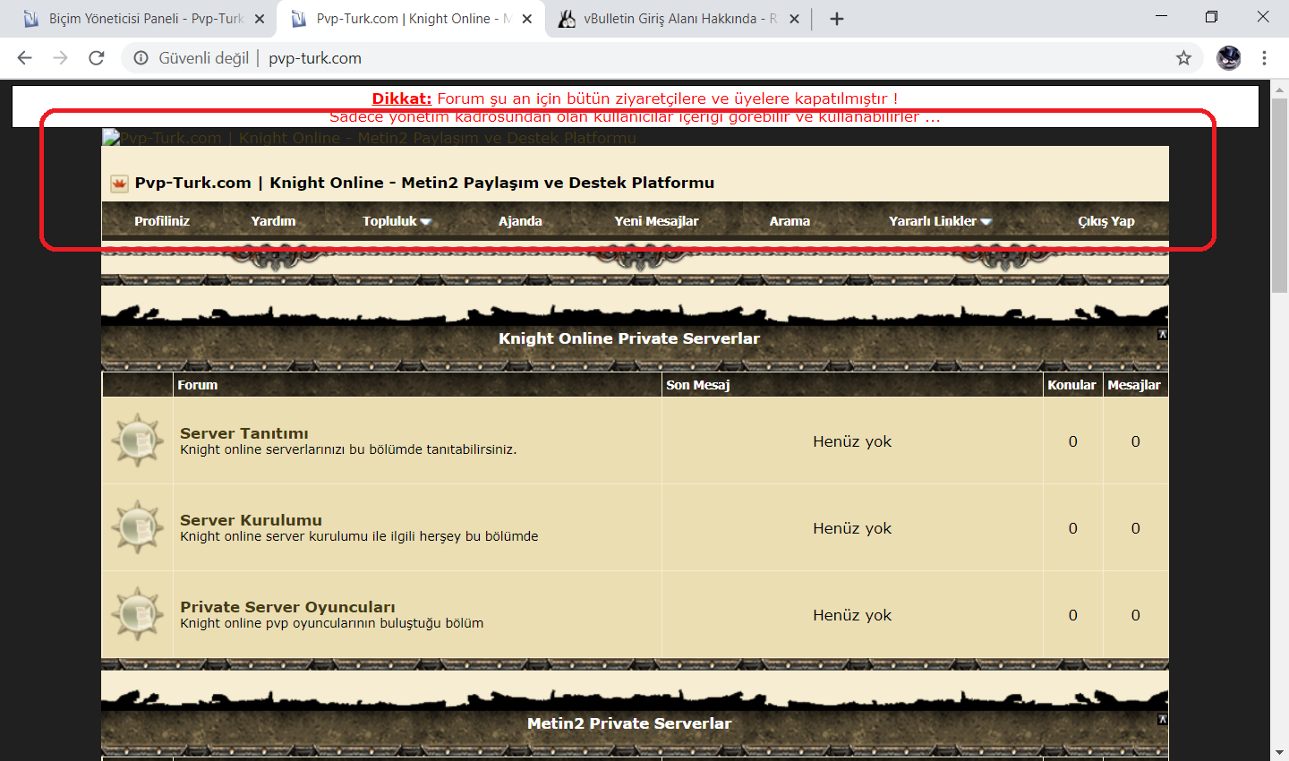Click the vertical scrollbar thumb
The width and height of the screenshot is (1289, 761).
(x=1279, y=195)
